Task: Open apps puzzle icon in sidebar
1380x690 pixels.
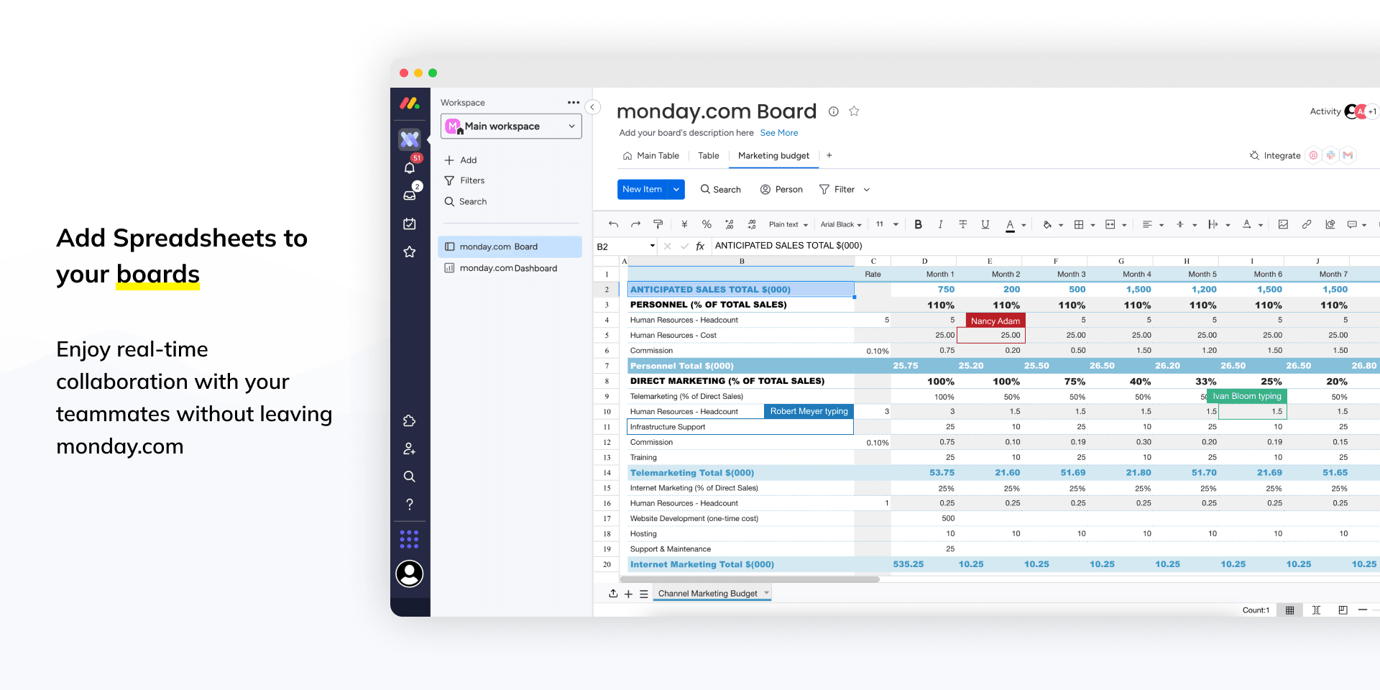Action: pyautogui.click(x=410, y=420)
